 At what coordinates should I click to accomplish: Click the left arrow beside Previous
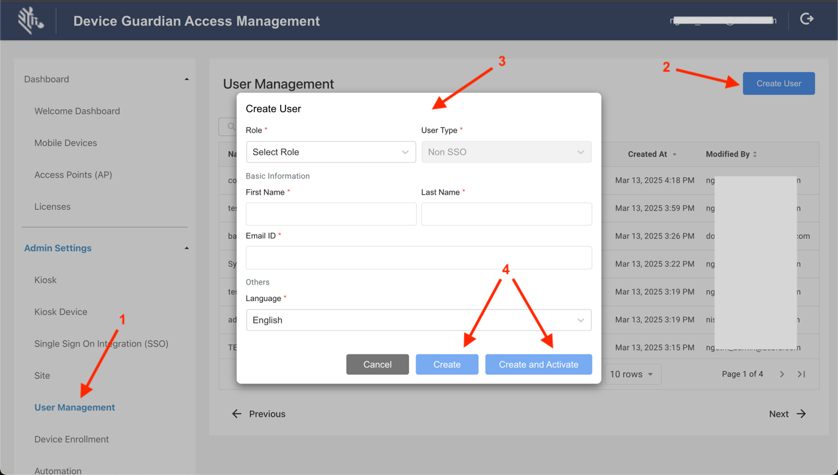pyautogui.click(x=236, y=414)
